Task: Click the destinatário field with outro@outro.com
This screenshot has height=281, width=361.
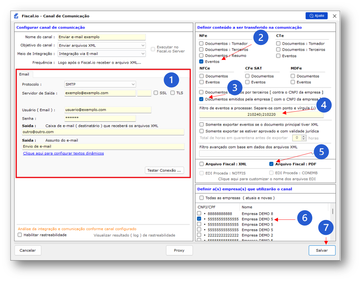Action: click(103, 132)
